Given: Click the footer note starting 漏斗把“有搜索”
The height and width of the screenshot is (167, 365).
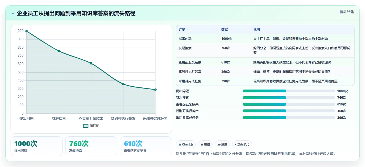Looking at the screenshot, I should [x=256, y=154].
